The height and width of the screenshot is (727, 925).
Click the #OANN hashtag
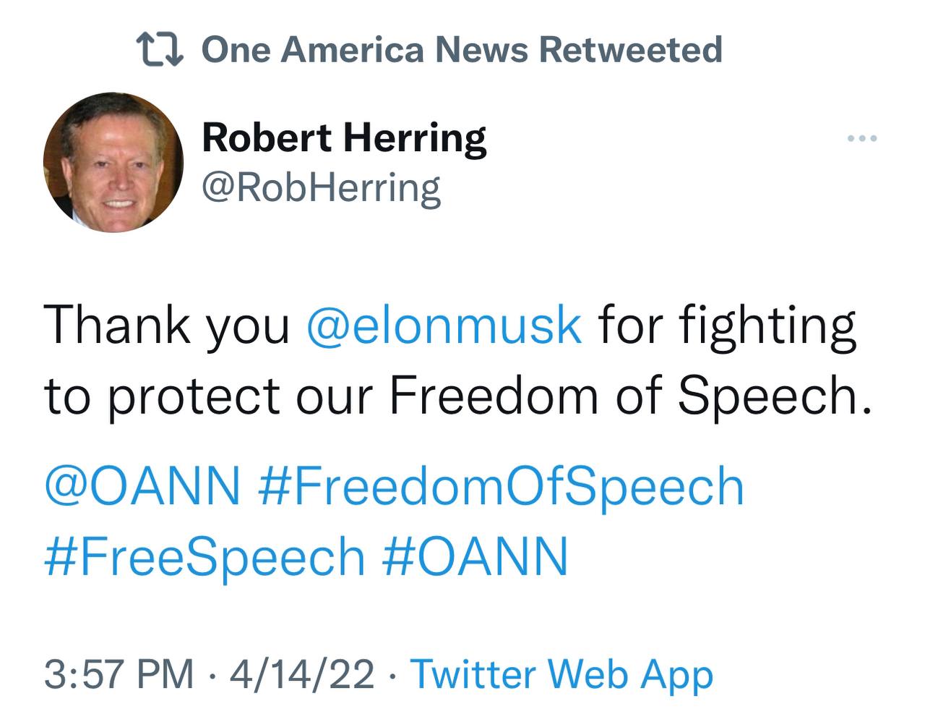click(475, 557)
